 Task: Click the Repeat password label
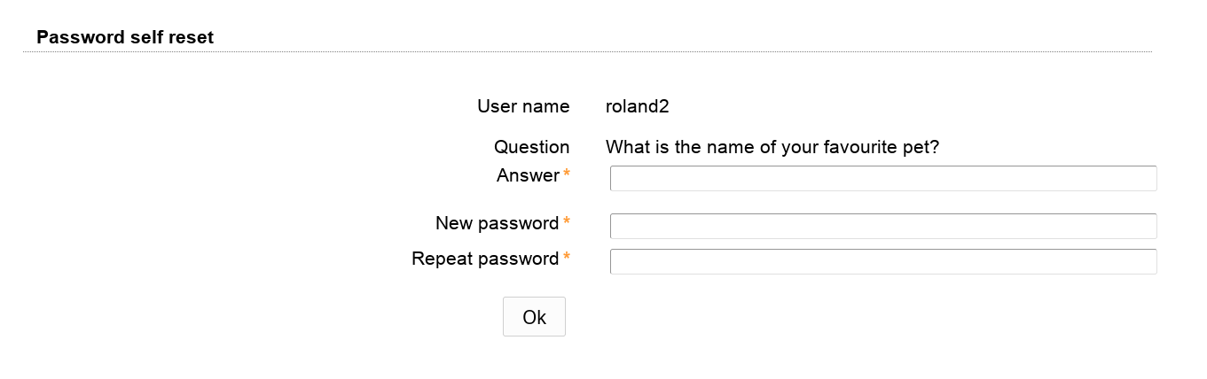[x=485, y=259]
